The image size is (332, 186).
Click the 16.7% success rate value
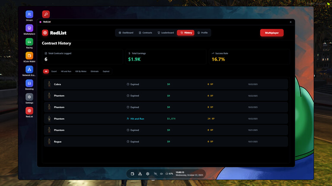[x=218, y=59]
